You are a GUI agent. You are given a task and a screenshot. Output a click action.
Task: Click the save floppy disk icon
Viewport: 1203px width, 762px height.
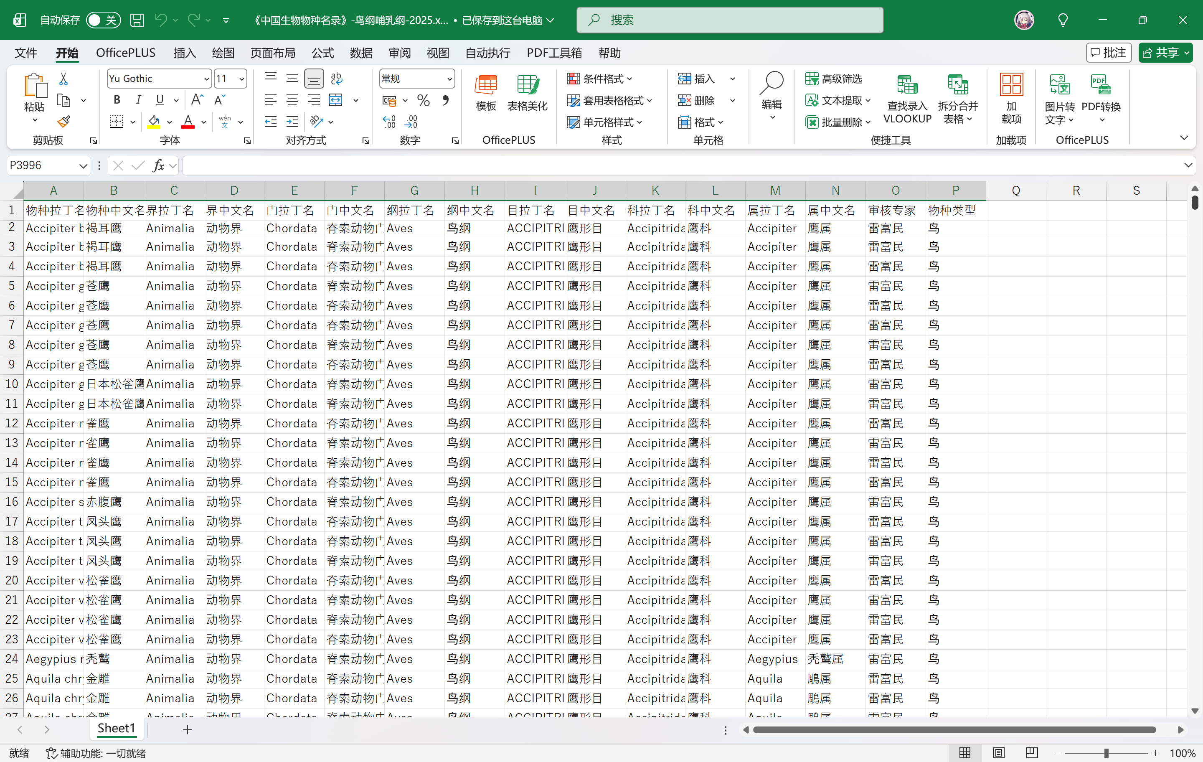point(137,20)
